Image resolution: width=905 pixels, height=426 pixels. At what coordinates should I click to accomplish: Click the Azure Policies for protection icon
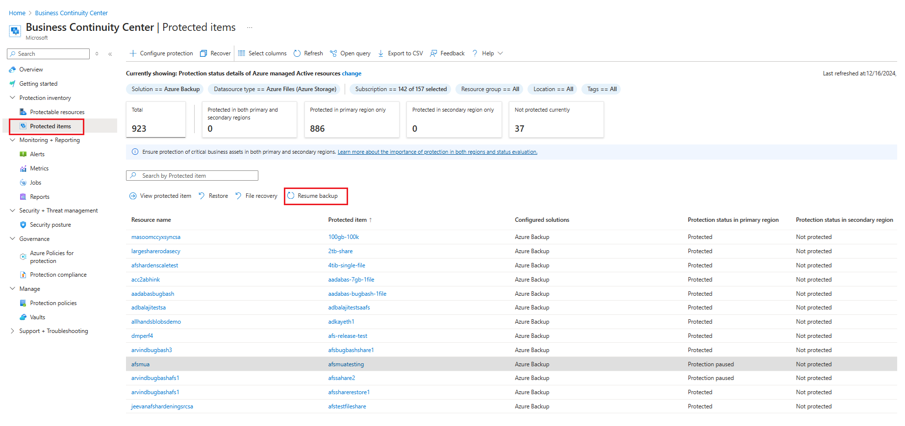coord(23,257)
